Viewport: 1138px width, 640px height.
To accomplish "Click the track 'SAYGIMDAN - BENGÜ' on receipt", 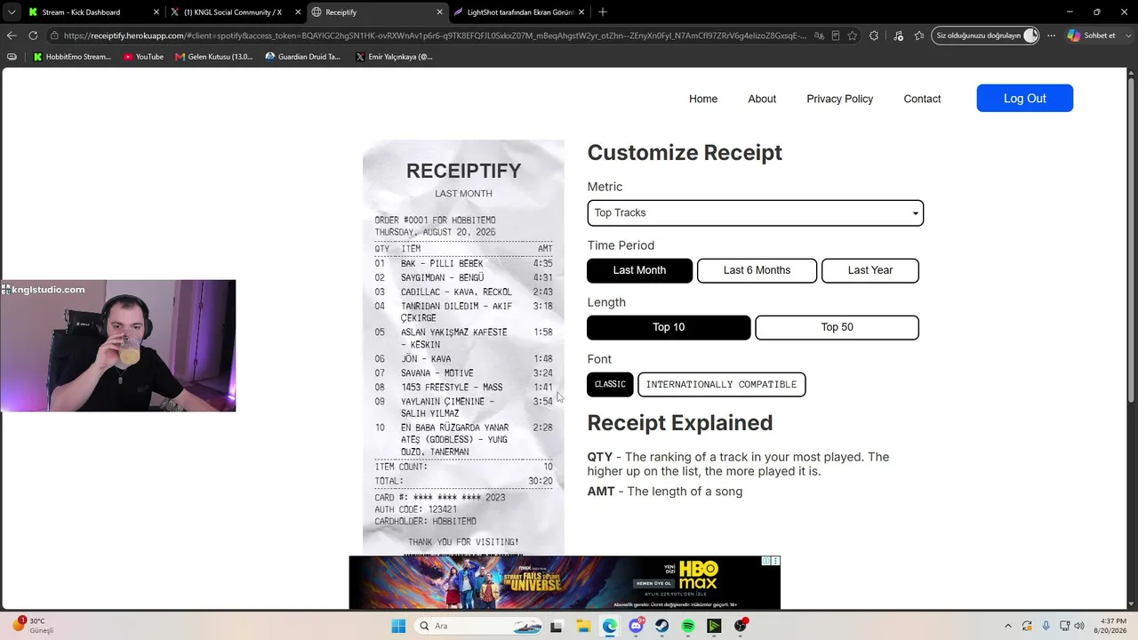I will point(442,278).
